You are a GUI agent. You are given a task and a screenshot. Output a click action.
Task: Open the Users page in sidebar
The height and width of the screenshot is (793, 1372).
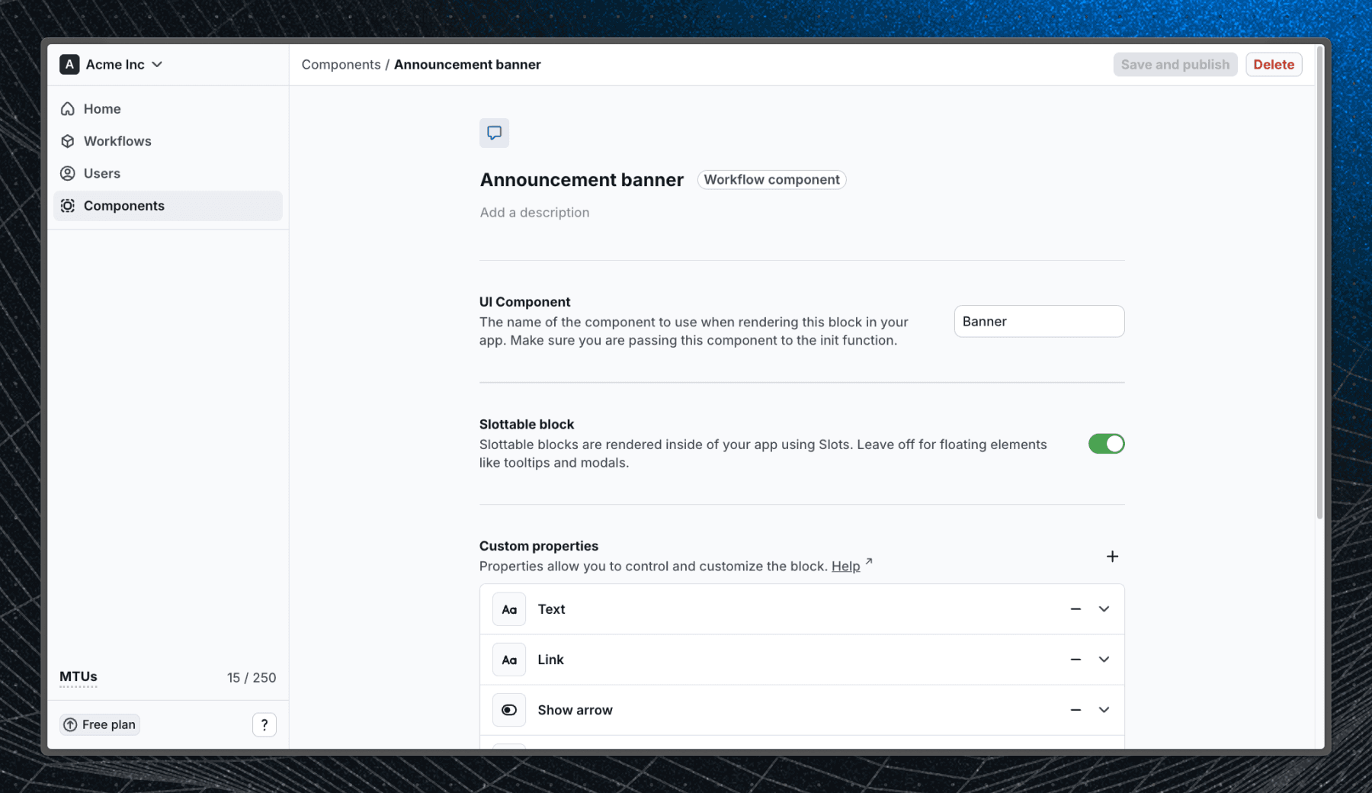pos(102,173)
